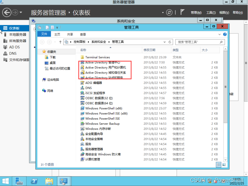Switch to large icons view in status bar
The height and width of the screenshot is (186, 248).
click(224, 165)
